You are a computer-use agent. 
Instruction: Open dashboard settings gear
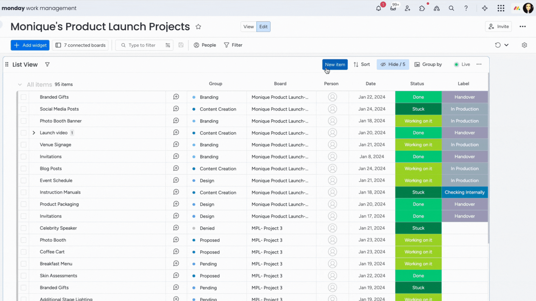click(x=524, y=45)
